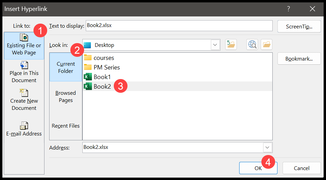Open the Browse the Web icon

[252, 44]
